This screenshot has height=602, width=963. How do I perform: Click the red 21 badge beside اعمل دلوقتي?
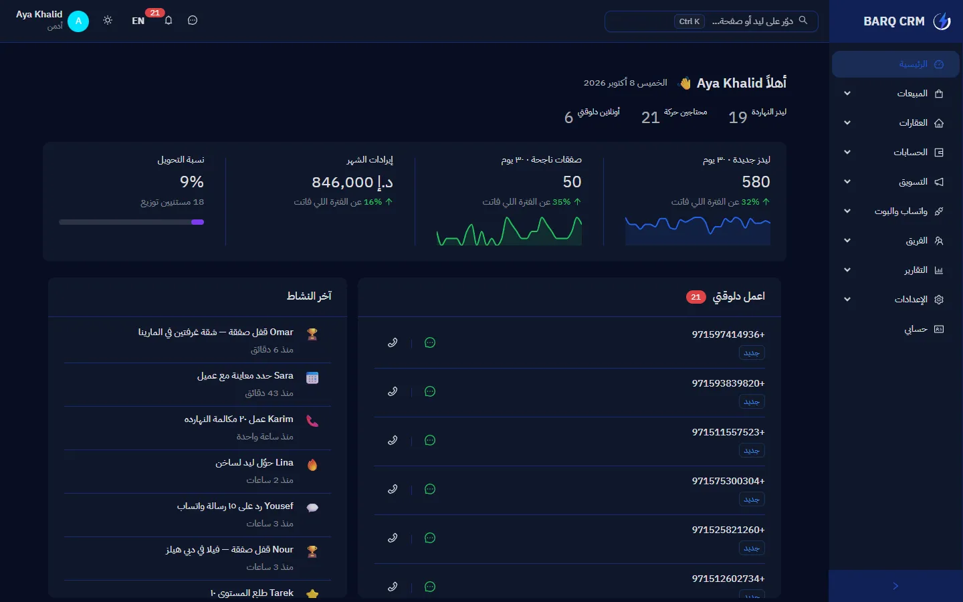pos(696,297)
